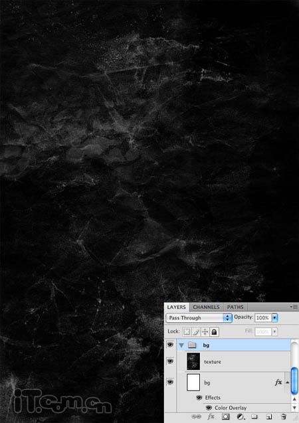Create a new group folder icon
This screenshot has height=423, width=299.
[254, 416]
